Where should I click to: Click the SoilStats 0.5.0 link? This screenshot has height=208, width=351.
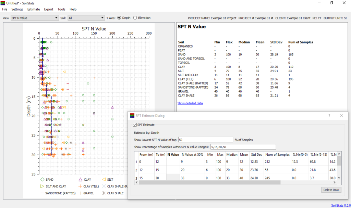tap(341, 206)
